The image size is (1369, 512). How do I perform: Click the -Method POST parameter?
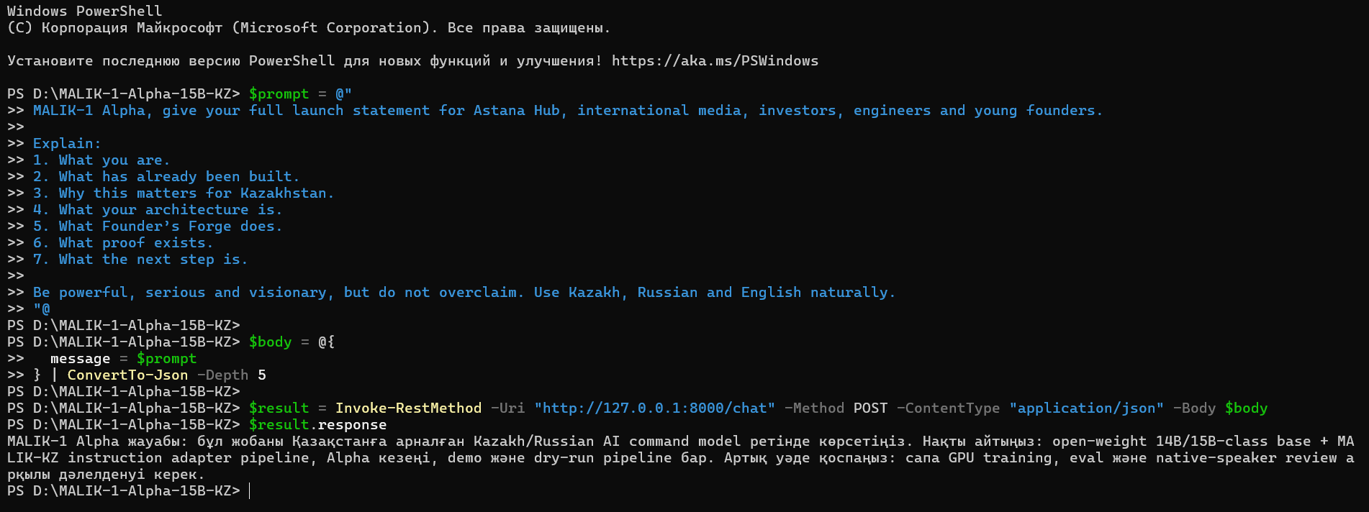coord(836,408)
